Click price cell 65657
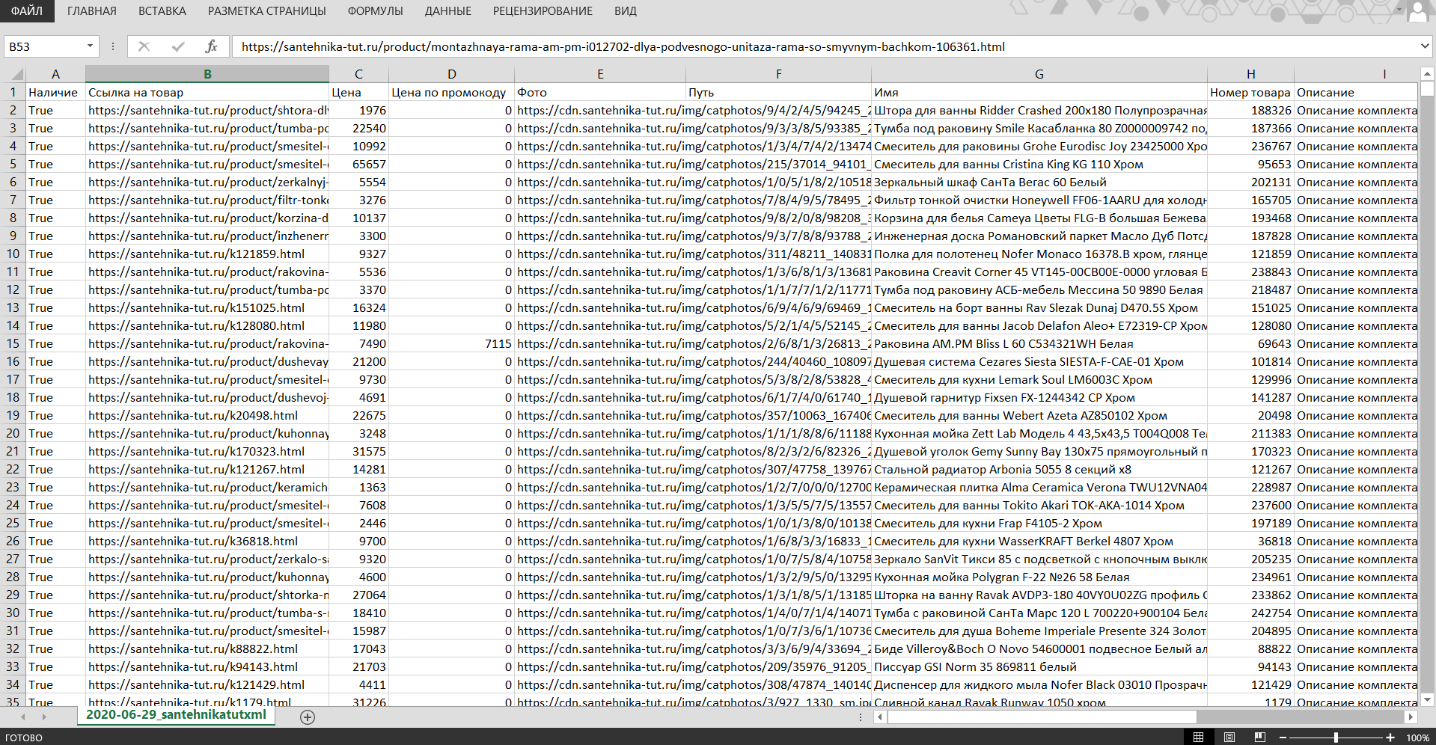 pyautogui.click(x=358, y=164)
